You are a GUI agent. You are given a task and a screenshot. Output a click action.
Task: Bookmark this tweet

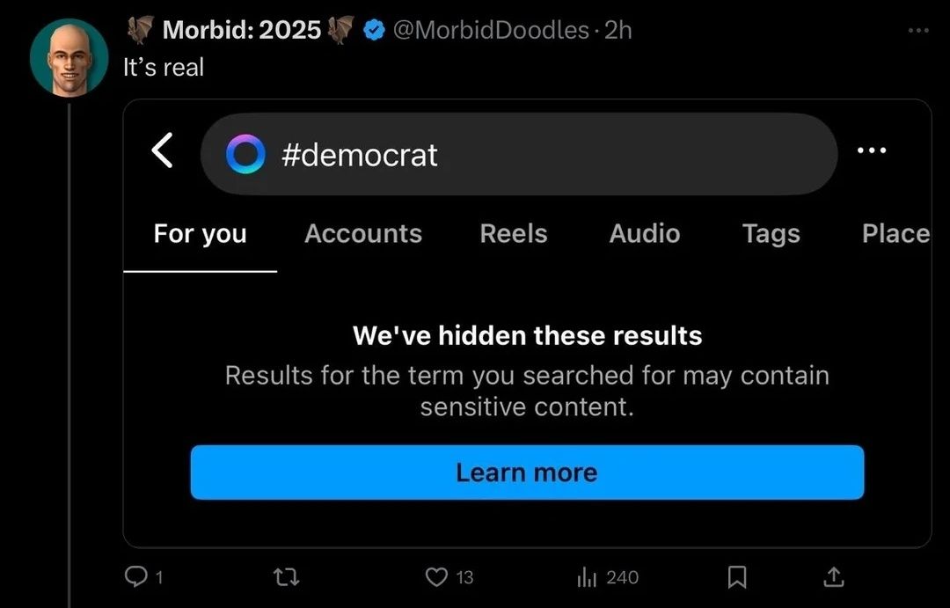click(737, 577)
